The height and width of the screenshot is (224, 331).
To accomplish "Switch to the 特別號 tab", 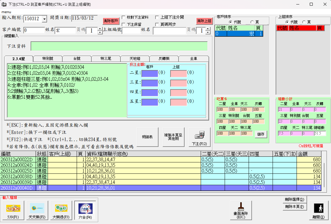I will coord(48,58).
